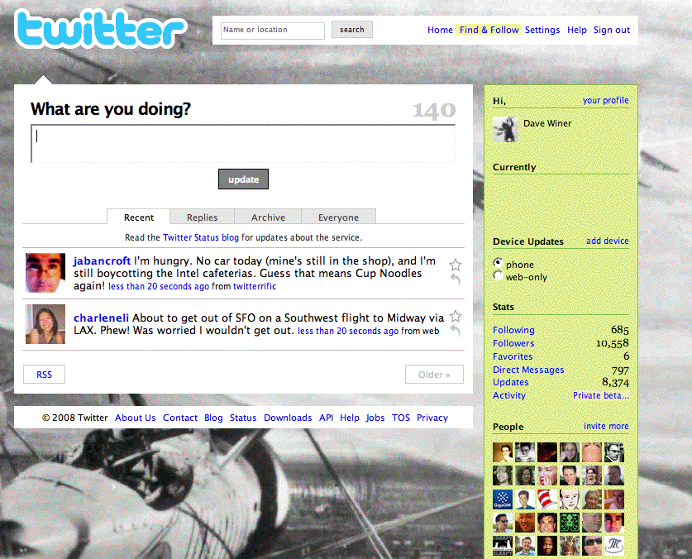Viewport: 692px width, 559px height.
Task: Reply to jabancroft's tweet using arrow icon
Action: 456,279
